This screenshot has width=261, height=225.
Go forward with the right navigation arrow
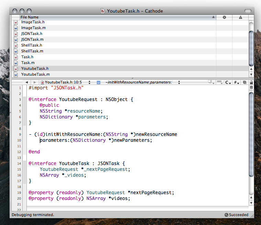(35, 82)
